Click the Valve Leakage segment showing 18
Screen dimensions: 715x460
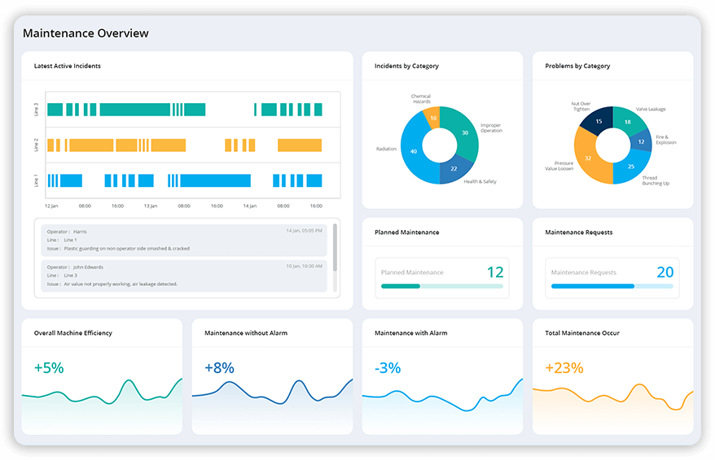coord(627,122)
